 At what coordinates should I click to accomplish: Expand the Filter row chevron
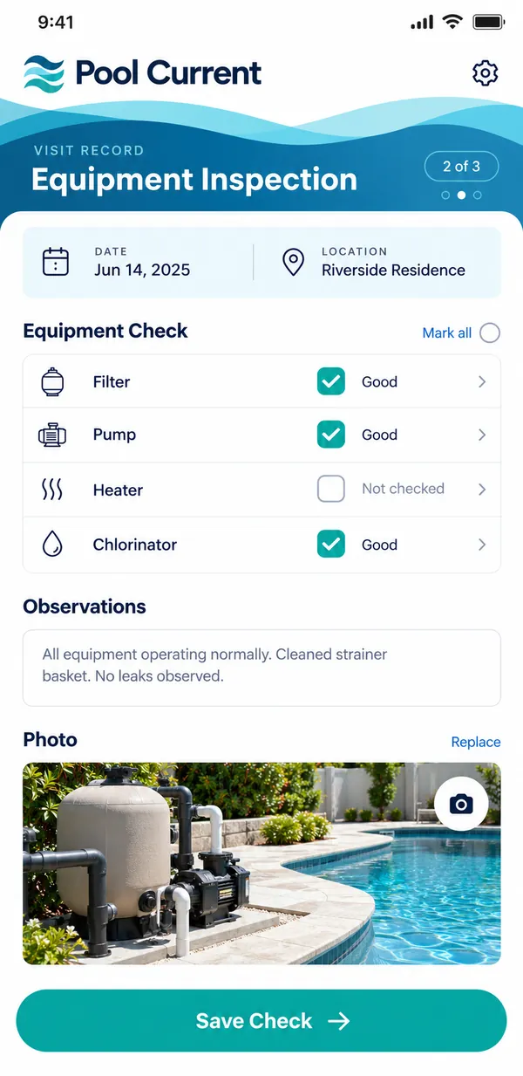click(482, 381)
